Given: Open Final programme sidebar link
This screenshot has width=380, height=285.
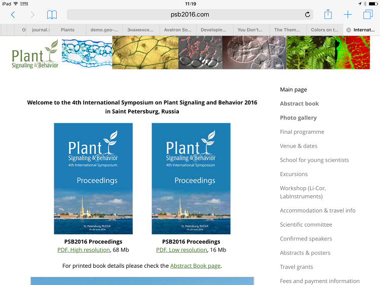Looking at the screenshot, I should (302, 132).
